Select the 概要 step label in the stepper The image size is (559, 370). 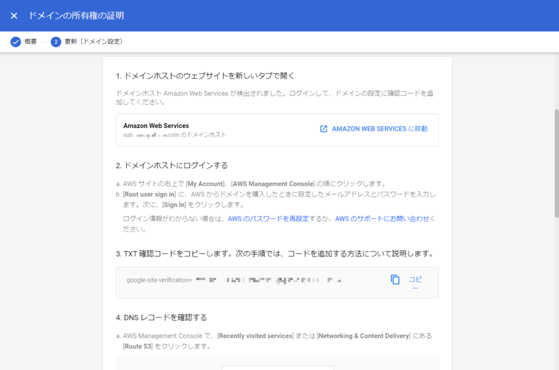pos(31,42)
